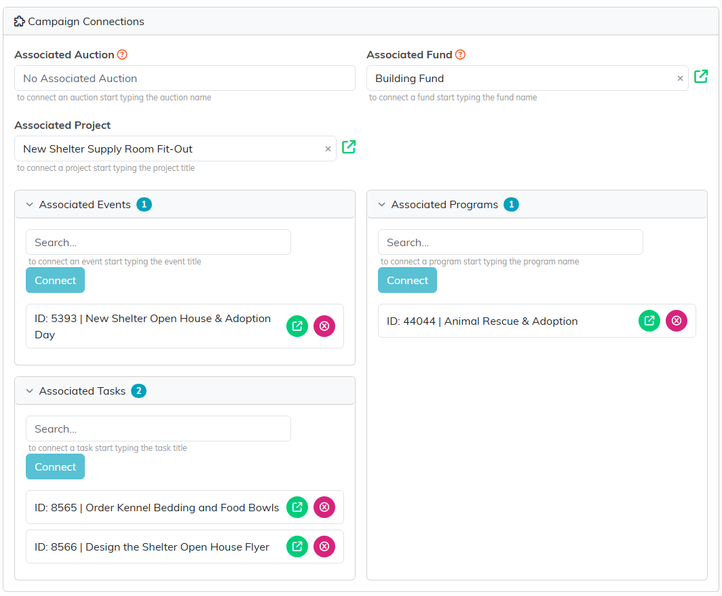Clear the Building Fund selection
The image size is (722, 596).
coord(680,79)
